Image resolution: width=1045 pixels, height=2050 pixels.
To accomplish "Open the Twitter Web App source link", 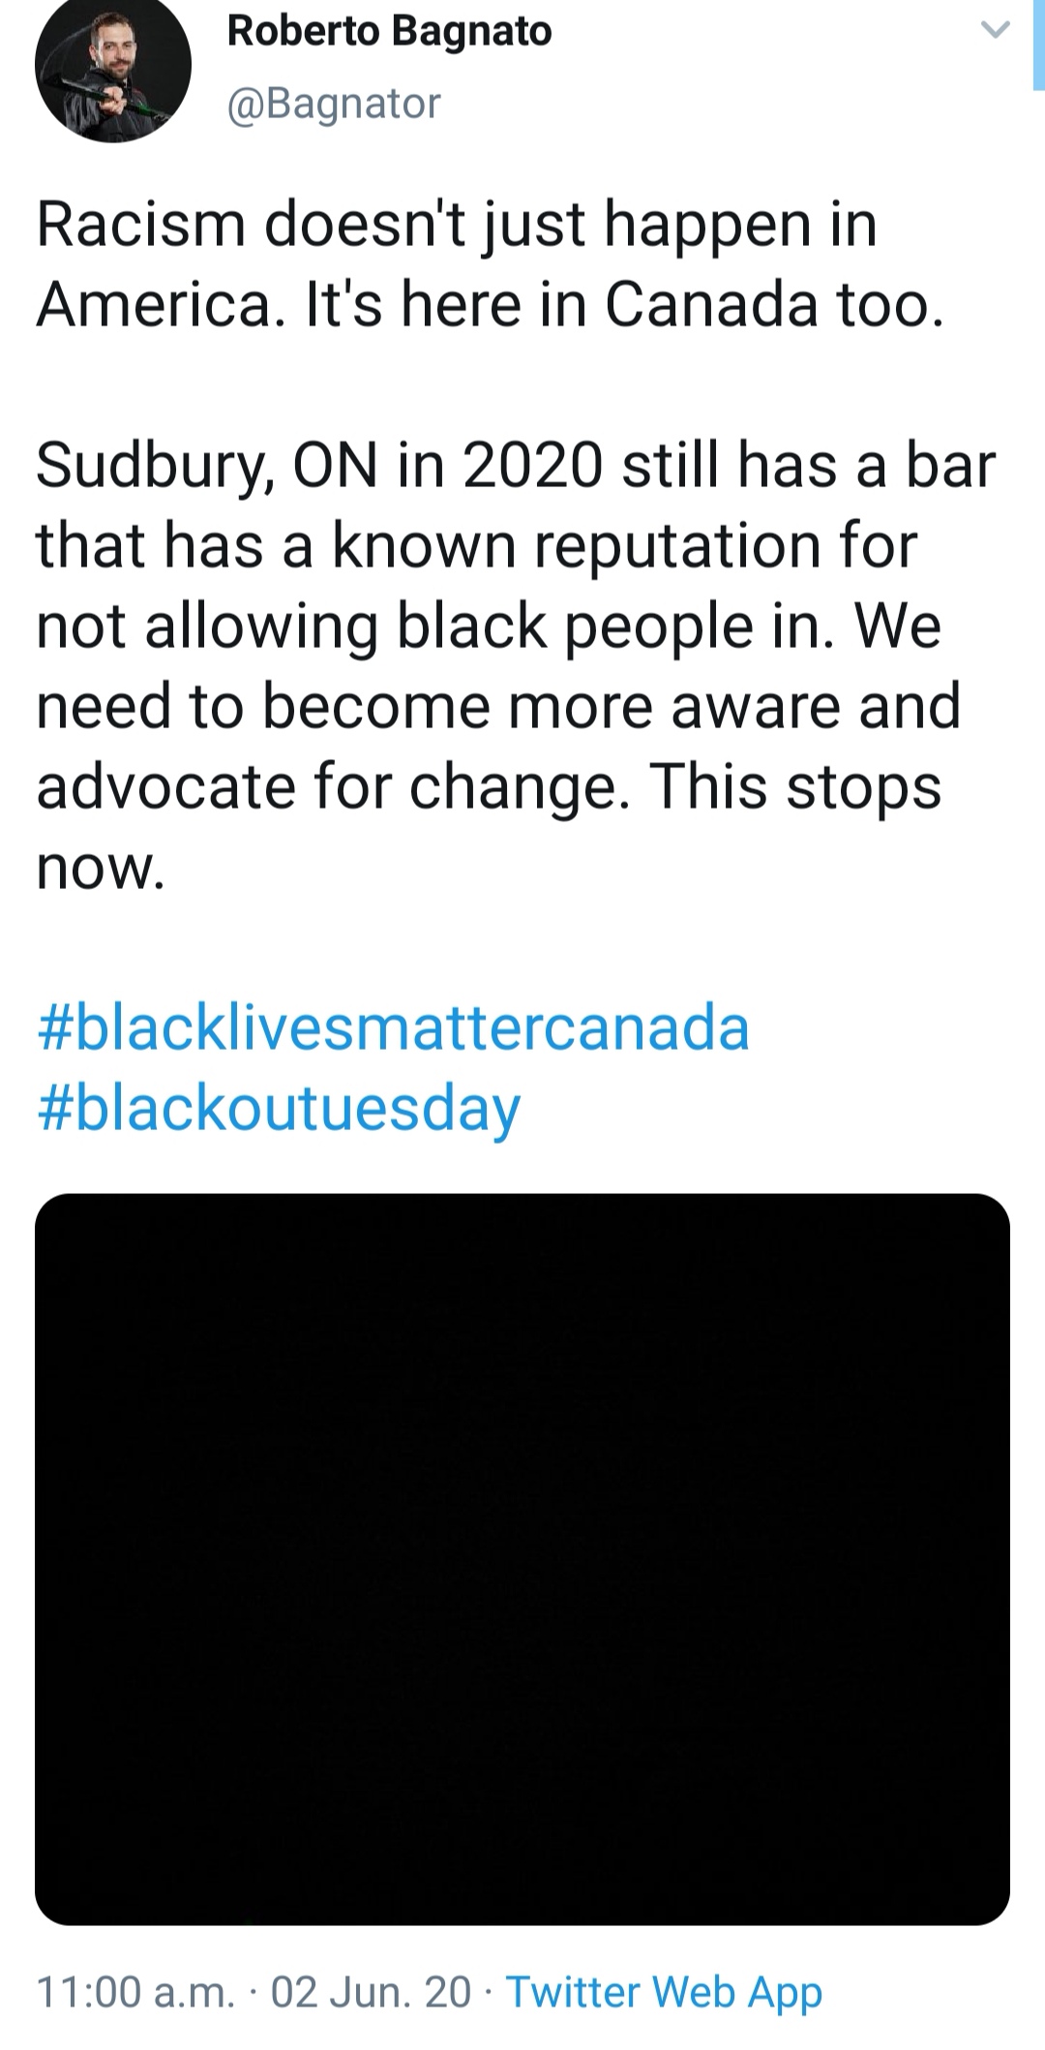I will point(664,1992).
